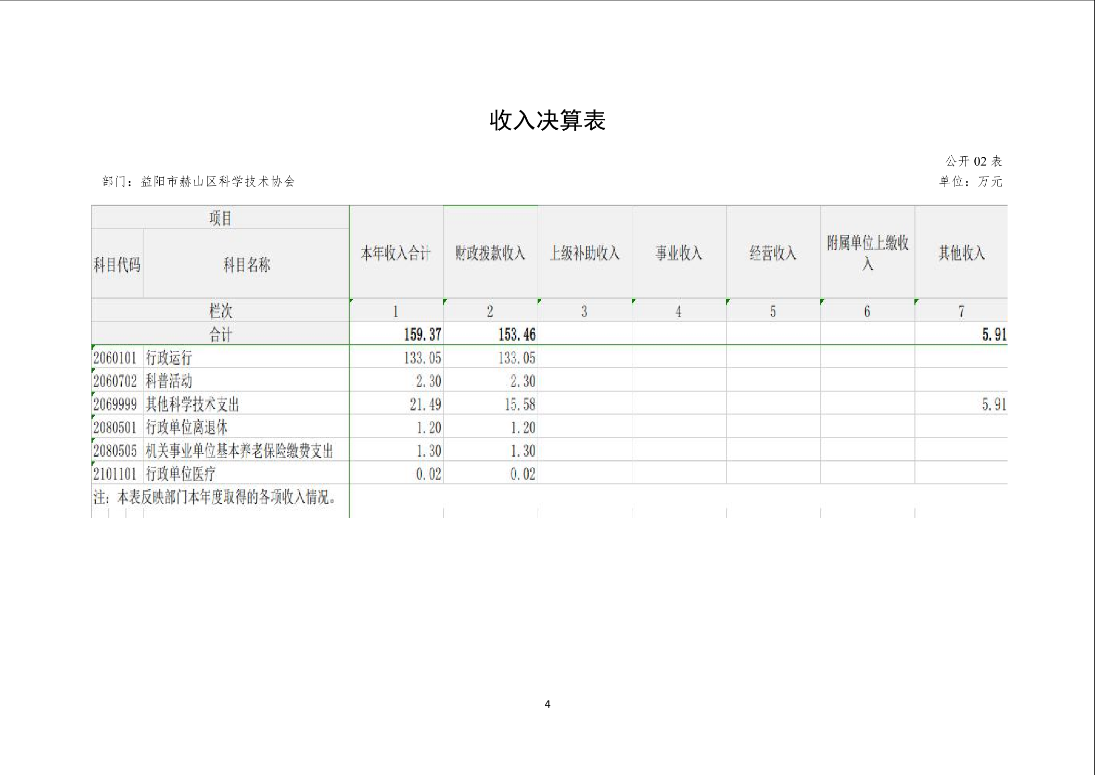Screen dimensions: 1095x775
Task: Select the 本年收入合计 column header
Action: coord(396,253)
